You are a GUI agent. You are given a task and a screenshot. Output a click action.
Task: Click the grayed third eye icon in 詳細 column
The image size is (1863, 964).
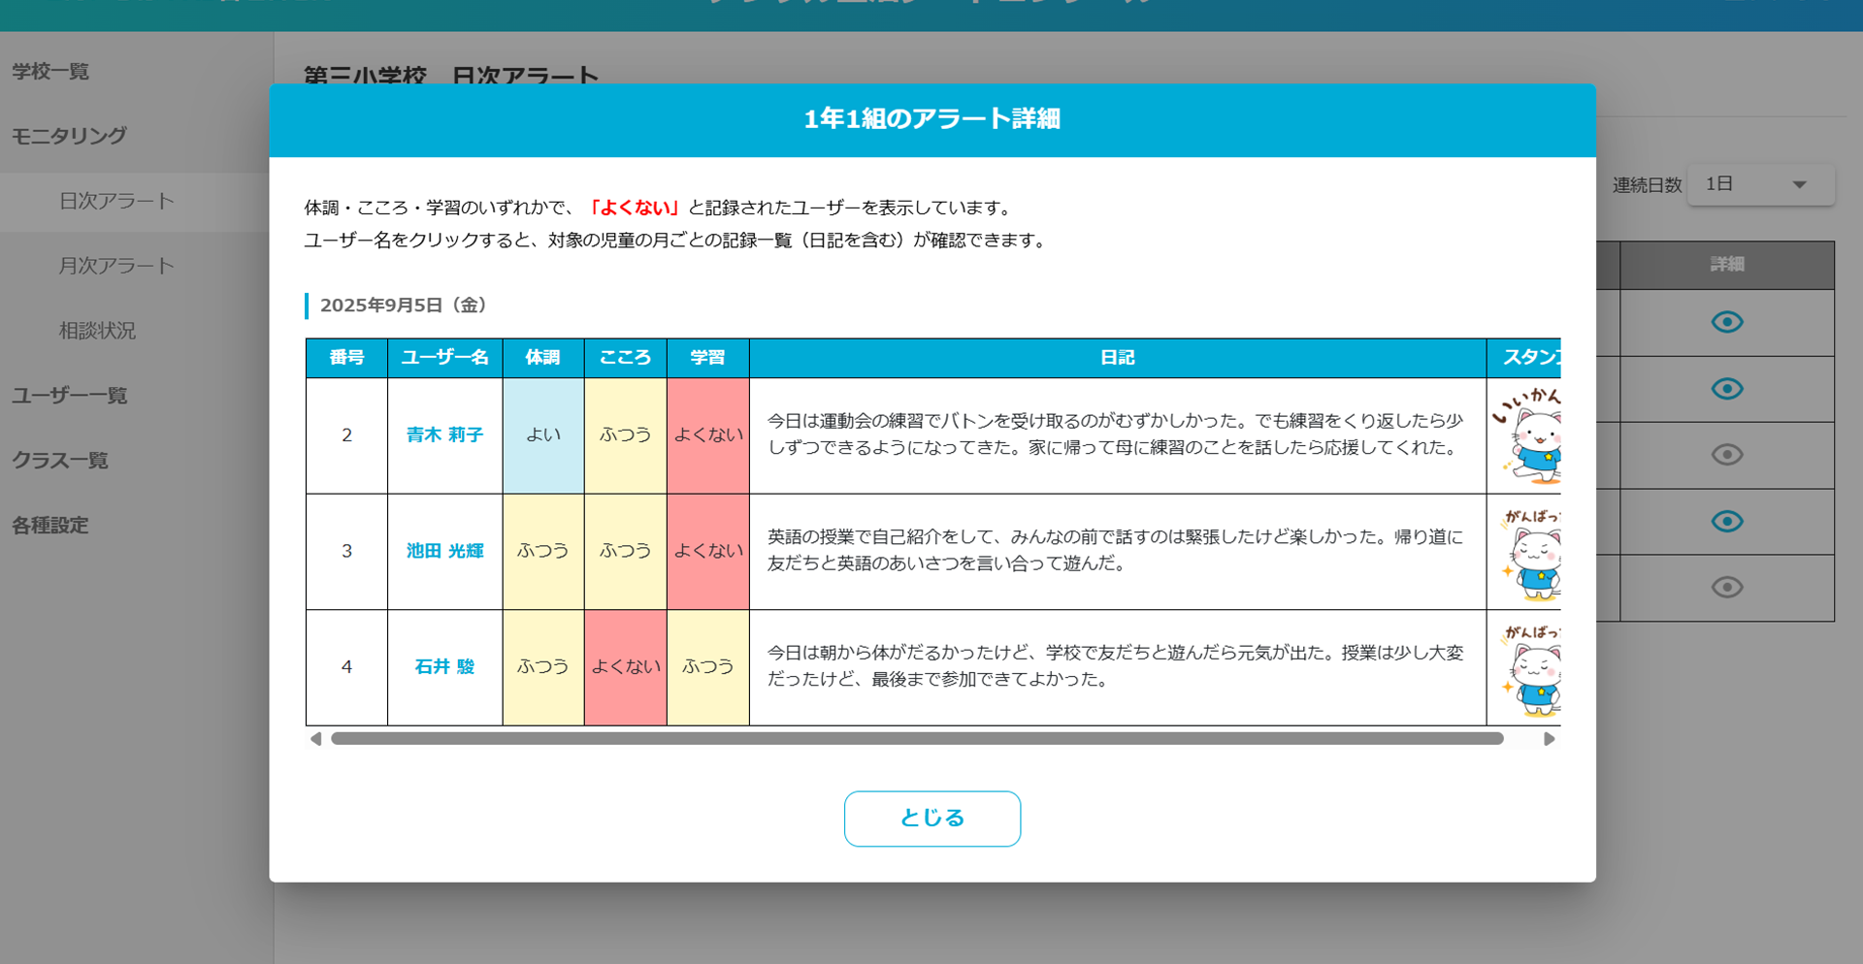tap(1726, 455)
